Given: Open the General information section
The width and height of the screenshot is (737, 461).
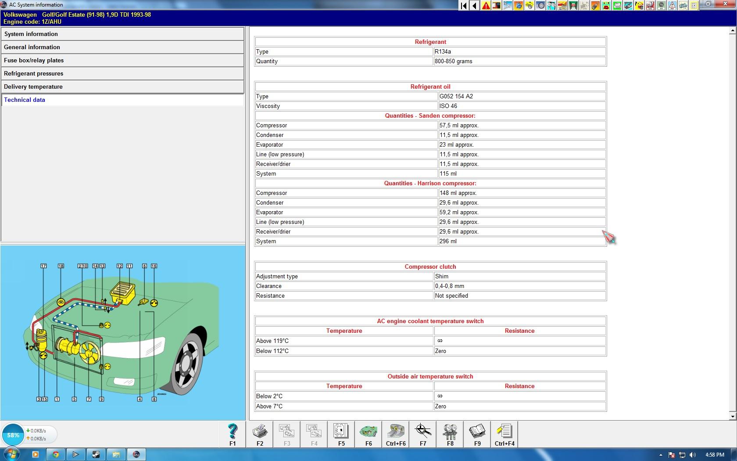Looking at the screenshot, I should [x=122, y=47].
